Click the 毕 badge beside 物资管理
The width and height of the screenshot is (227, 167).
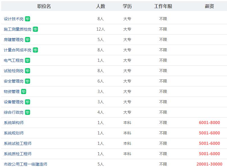tap(23, 92)
